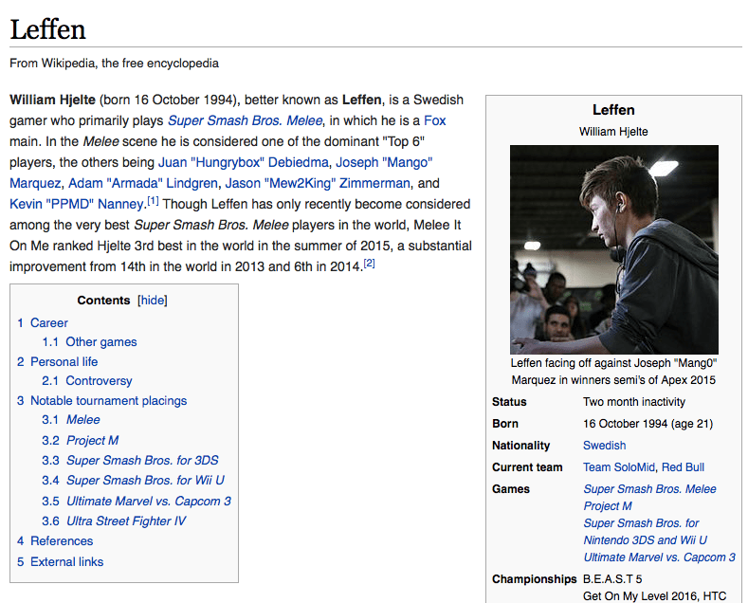The width and height of the screenshot is (748, 603).
Task: Open Team SoloMid link in infobox
Action: pos(619,467)
